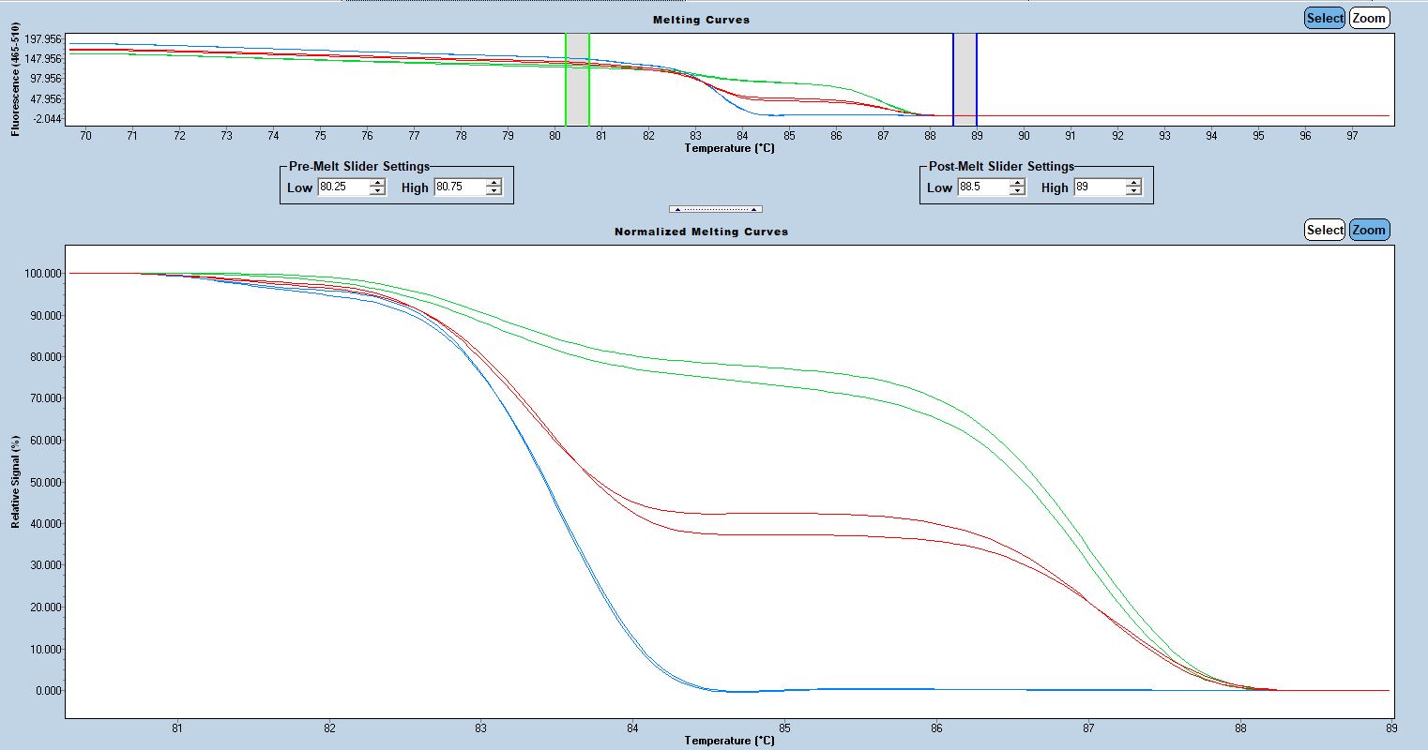Click the Pre-Melt Low field showing 80.25

(x=342, y=187)
